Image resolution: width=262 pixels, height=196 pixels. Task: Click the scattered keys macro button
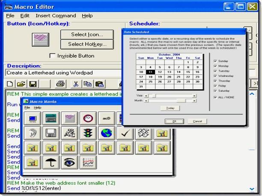click(144, 133)
